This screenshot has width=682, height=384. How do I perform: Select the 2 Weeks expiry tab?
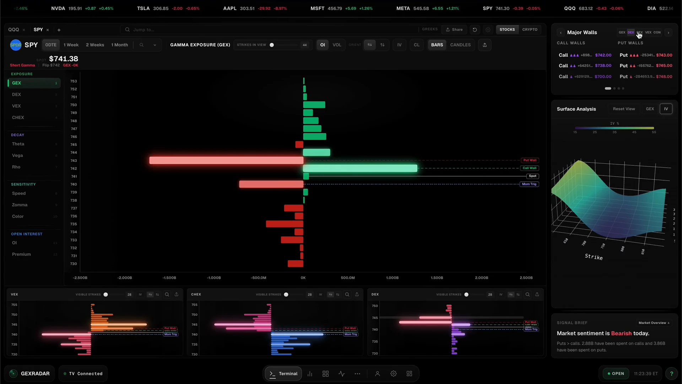click(x=95, y=45)
